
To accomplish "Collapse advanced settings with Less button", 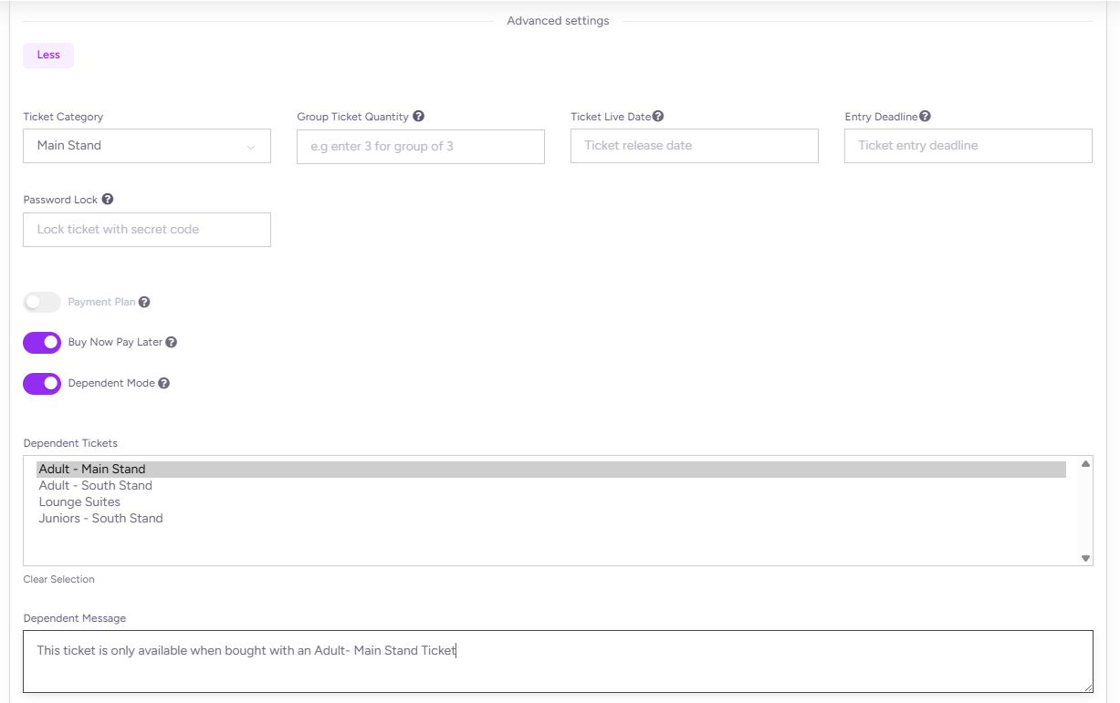I will (48, 56).
